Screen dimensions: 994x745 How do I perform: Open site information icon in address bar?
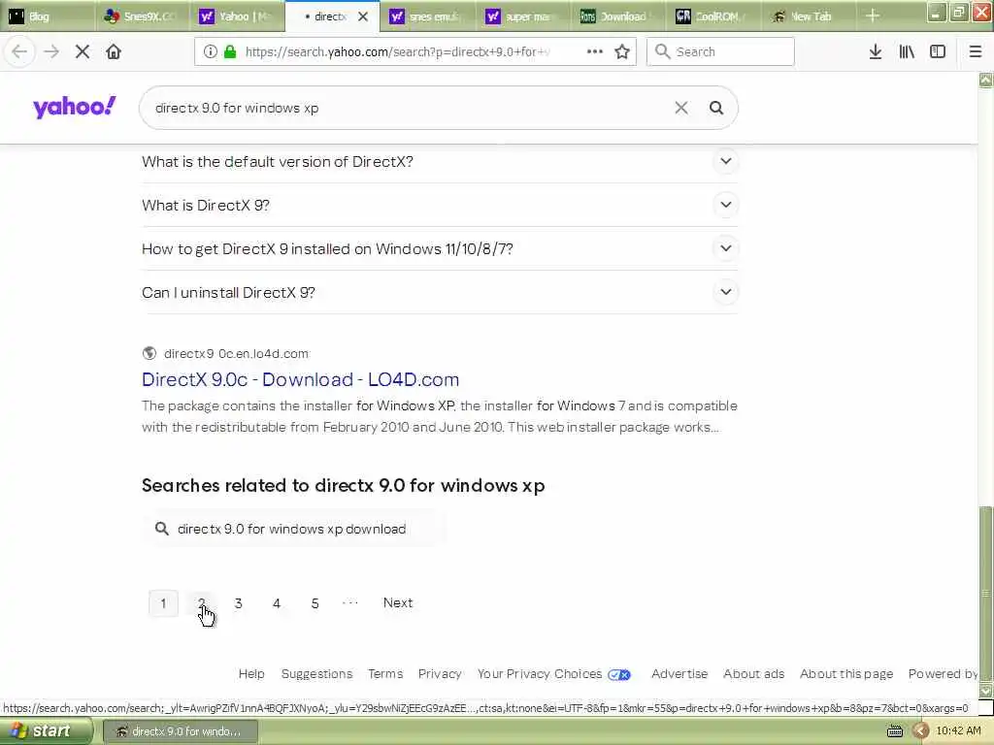click(210, 51)
